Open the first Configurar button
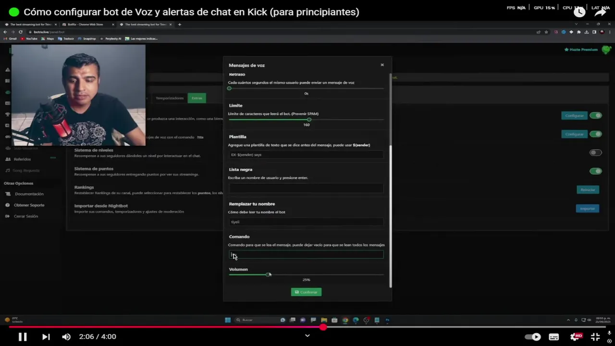615x346 pixels. click(x=574, y=115)
